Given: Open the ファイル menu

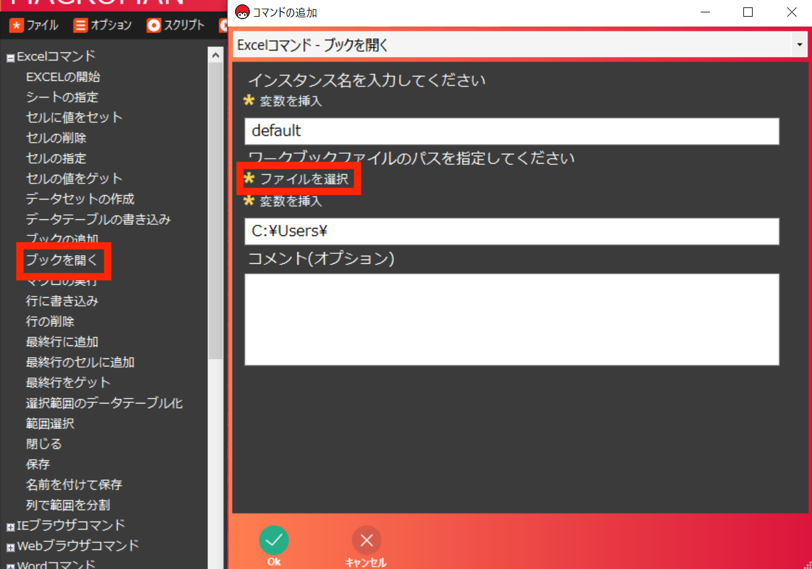Looking at the screenshot, I should (34, 25).
